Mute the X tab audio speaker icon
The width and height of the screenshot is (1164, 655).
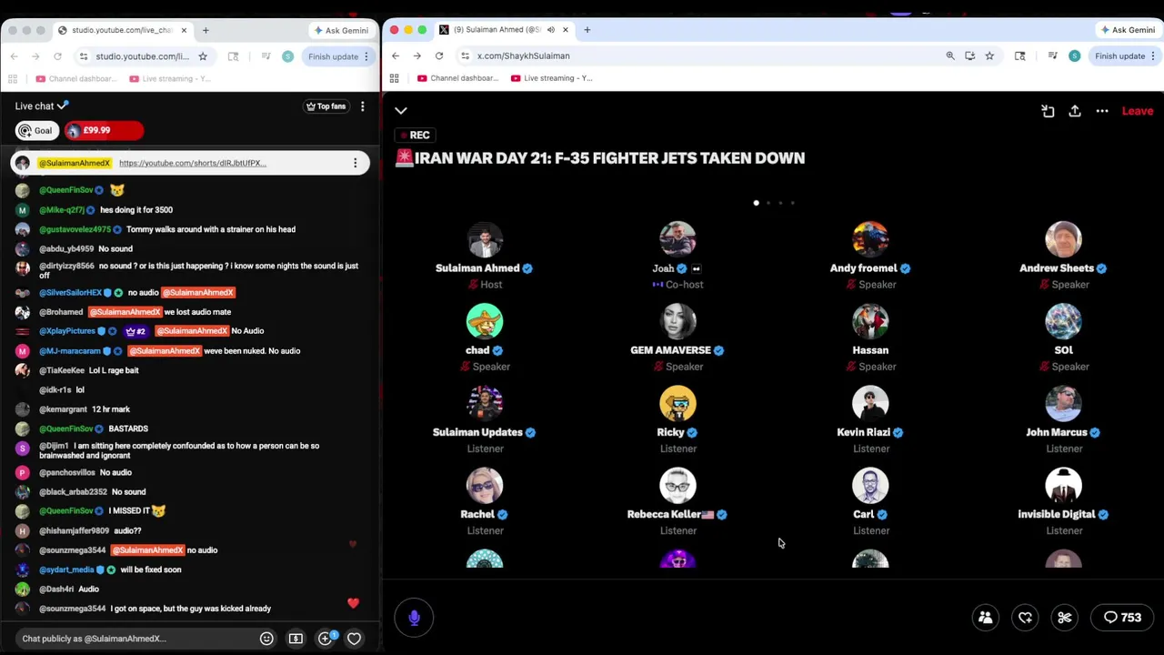click(x=550, y=30)
